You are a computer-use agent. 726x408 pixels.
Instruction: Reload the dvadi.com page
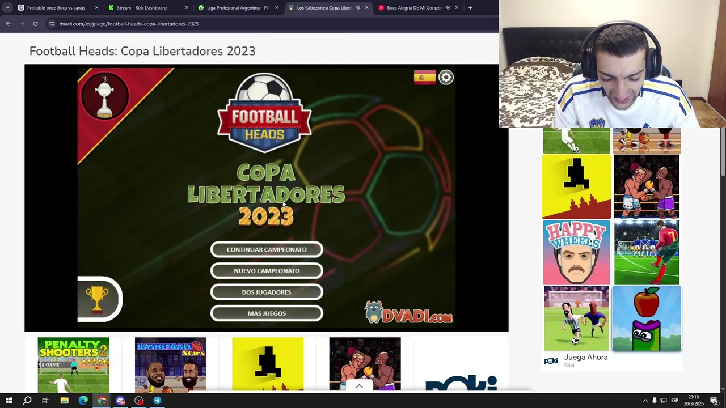click(35, 24)
